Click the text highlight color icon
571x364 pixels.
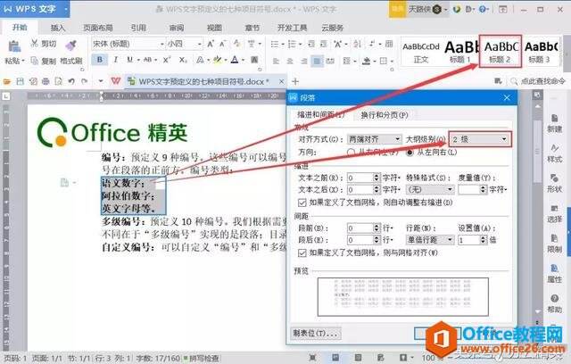(x=218, y=60)
